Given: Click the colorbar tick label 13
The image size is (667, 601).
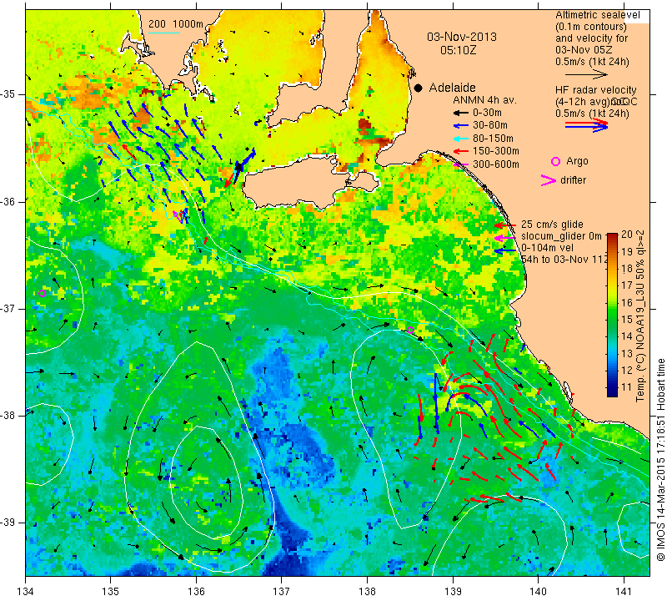Looking at the screenshot, I should click(x=627, y=354).
